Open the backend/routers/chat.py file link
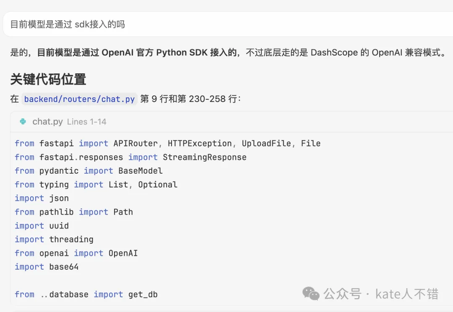 tap(79, 99)
